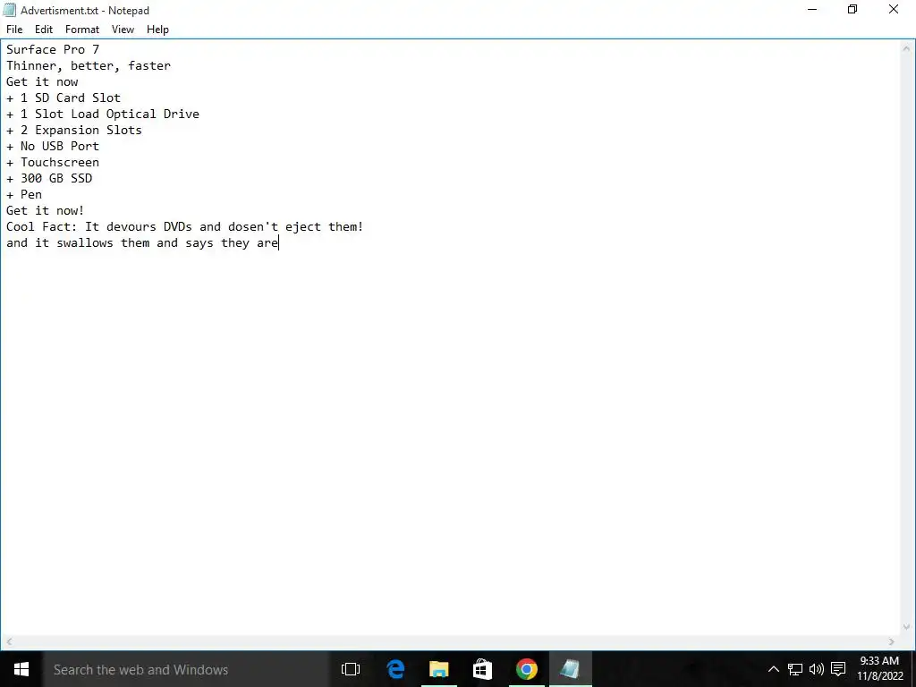This screenshot has width=916, height=687.
Task: Click the '+ 2 Expansion Slots' line
Action: pyautogui.click(x=73, y=130)
